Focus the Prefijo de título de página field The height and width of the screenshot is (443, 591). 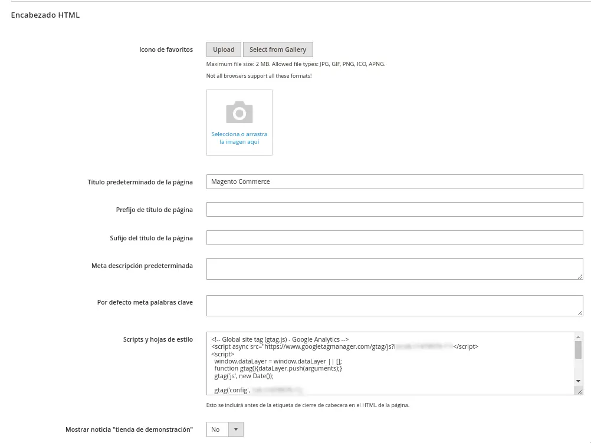tap(395, 210)
